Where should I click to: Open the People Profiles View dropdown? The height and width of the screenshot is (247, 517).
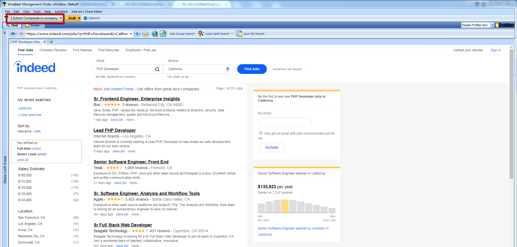coord(492,25)
